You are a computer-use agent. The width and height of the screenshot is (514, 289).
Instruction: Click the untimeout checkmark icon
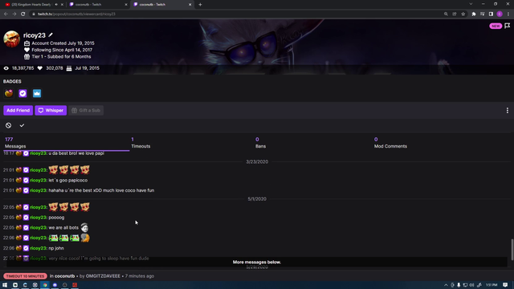[x=22, y=125]
